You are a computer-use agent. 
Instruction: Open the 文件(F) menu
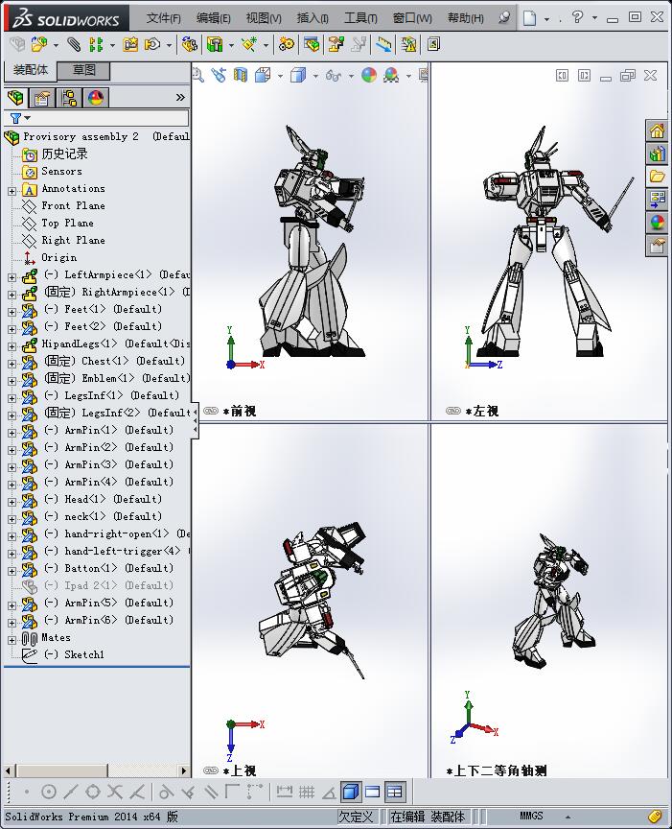pyautogui.click(x=163, y=18)
